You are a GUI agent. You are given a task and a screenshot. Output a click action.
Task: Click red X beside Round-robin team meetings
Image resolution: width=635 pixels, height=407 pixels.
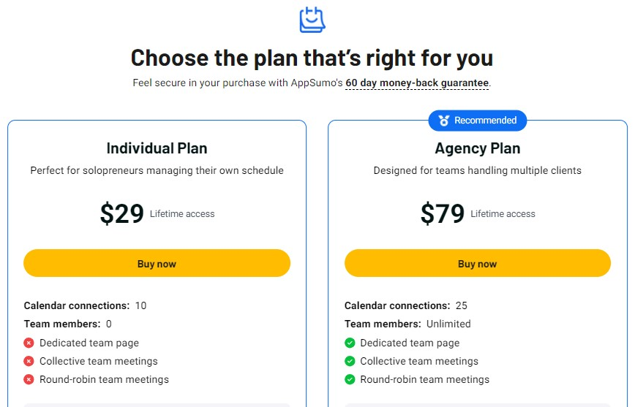coord(29,379)
